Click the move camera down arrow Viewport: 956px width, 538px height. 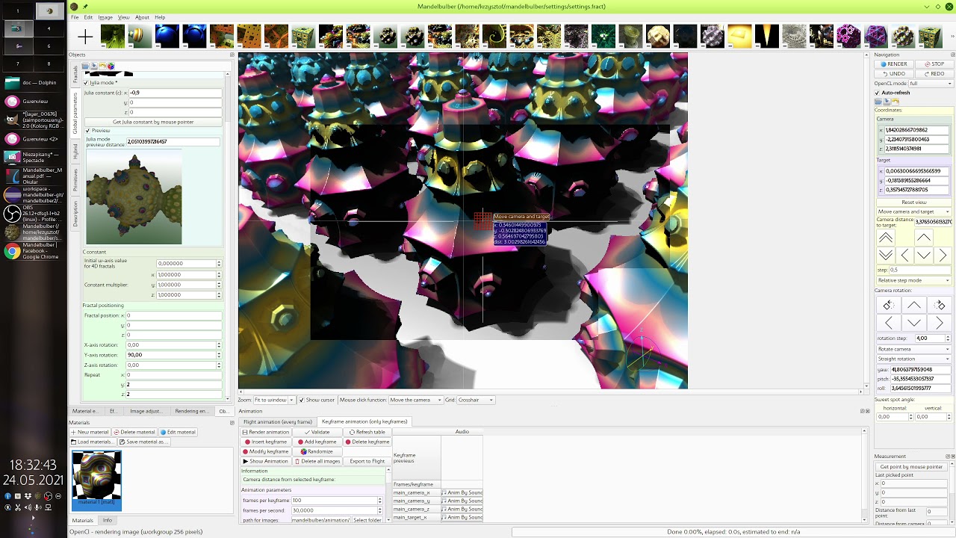point(924,256)
